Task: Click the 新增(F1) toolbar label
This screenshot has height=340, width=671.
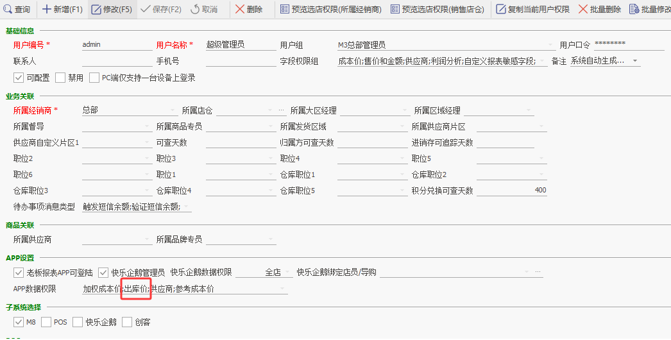Action: pyautogui.click(x=69, y=10)
